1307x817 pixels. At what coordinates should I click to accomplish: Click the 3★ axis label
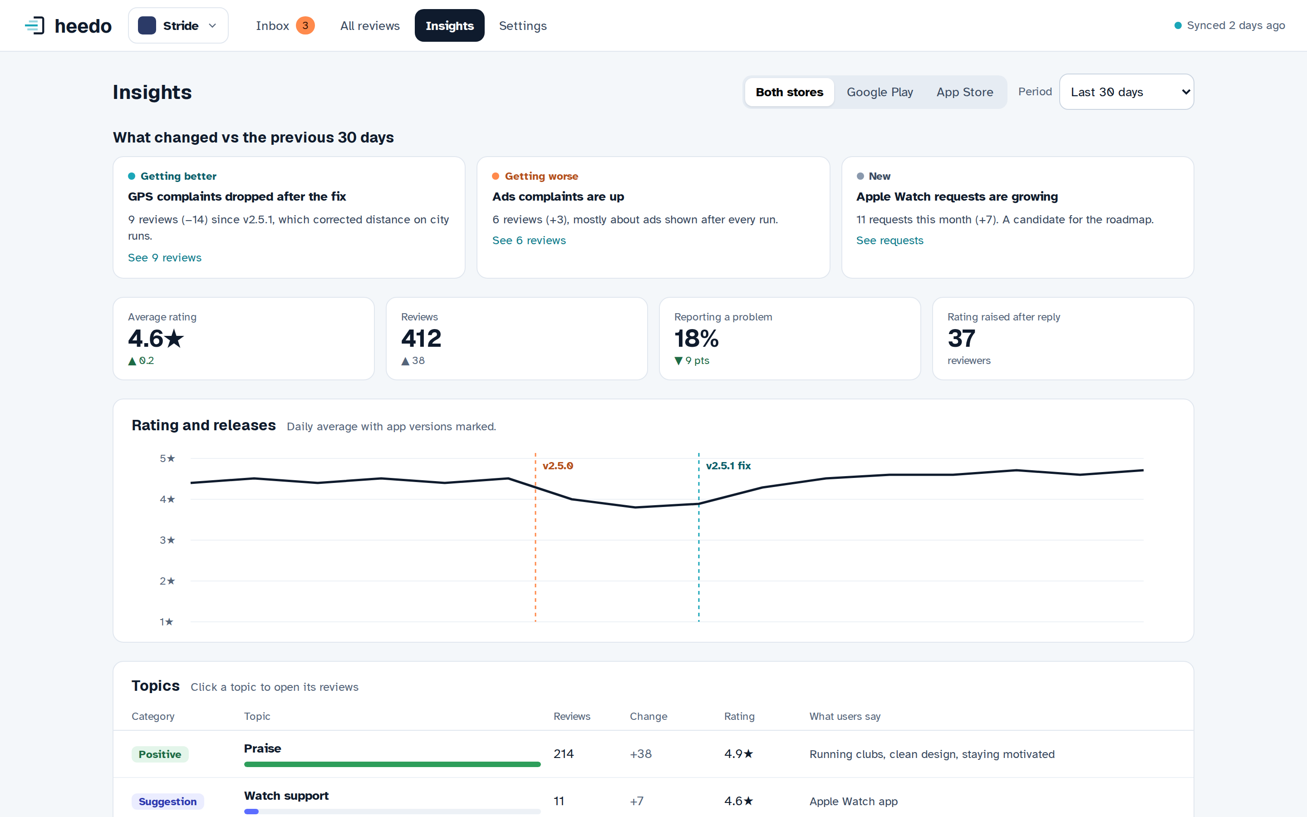click(x=167, y=540)
